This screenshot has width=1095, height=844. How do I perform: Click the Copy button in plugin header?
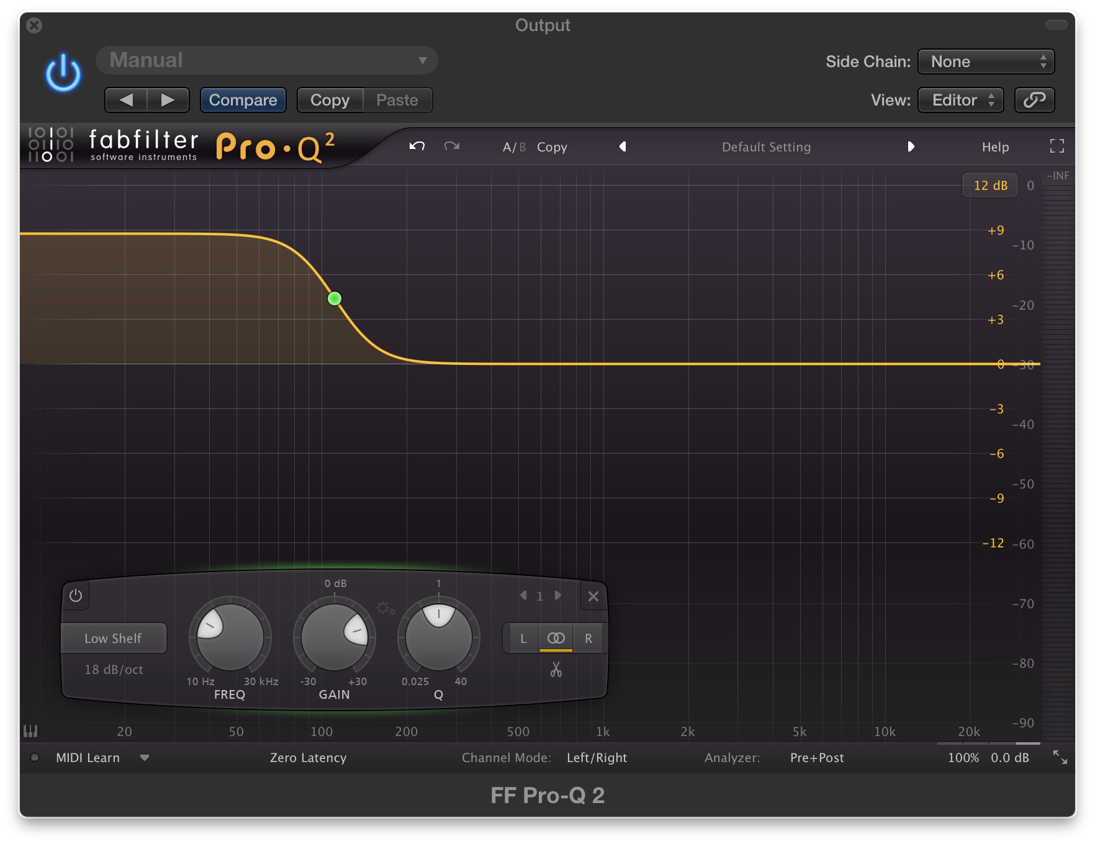[x=330, y=100]
